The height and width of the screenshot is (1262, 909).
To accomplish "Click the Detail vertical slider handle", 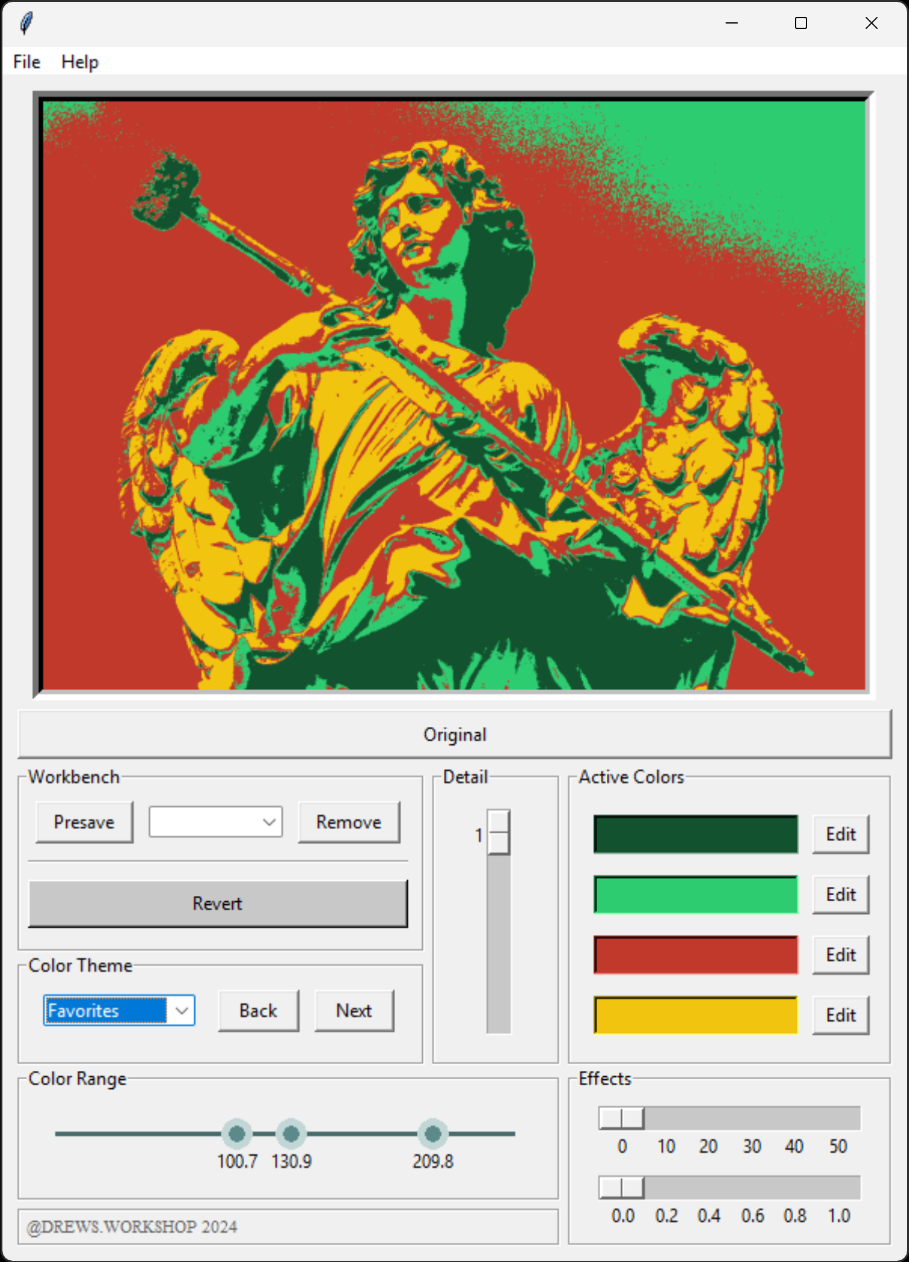I will point(498,832).
